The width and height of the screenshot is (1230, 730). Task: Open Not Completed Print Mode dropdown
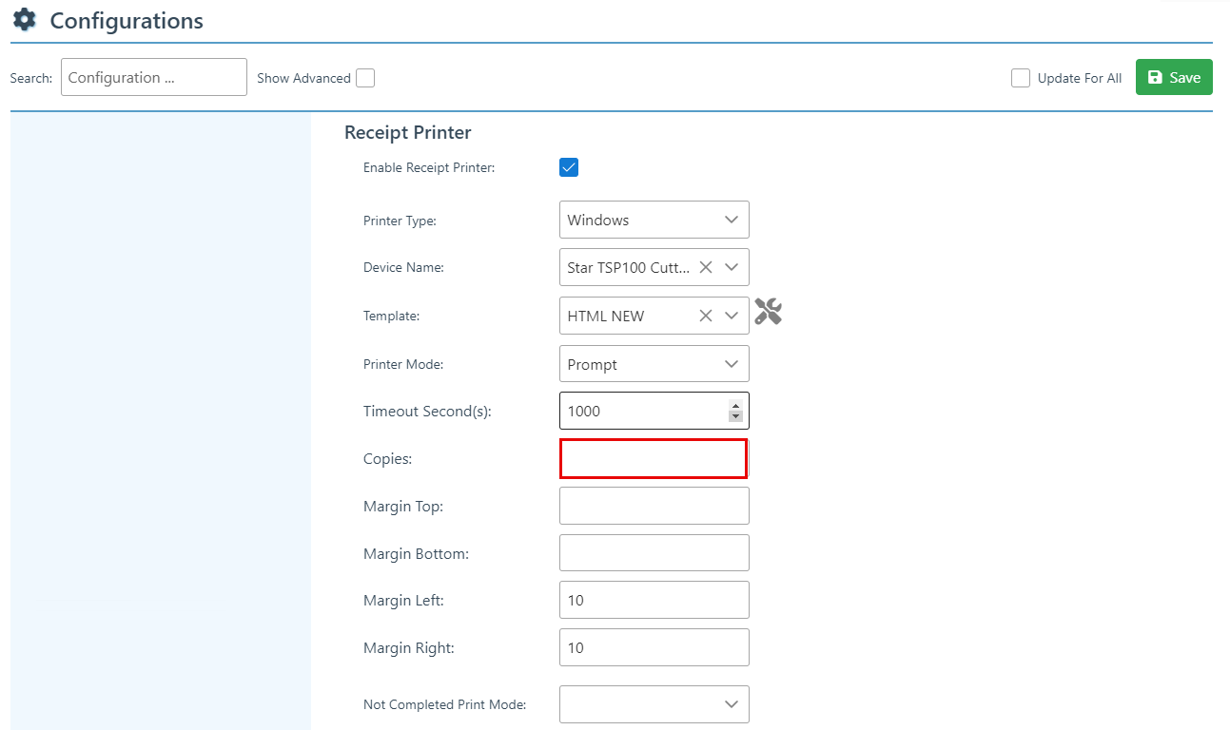click(654, 704)
